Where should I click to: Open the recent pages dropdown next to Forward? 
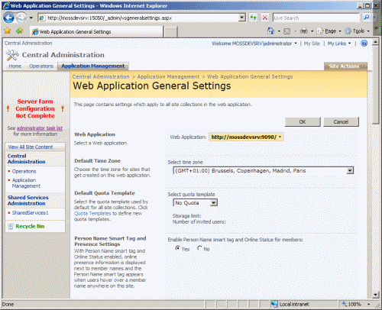click(31, 18)
